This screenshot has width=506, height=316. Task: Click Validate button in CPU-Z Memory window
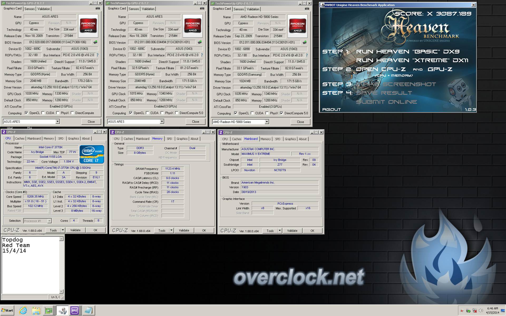coord(184,230)
